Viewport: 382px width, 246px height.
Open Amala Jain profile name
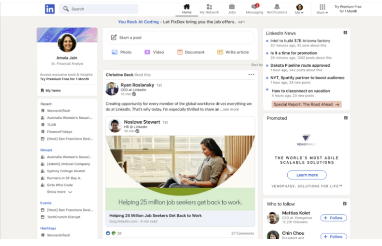[67, 58]
